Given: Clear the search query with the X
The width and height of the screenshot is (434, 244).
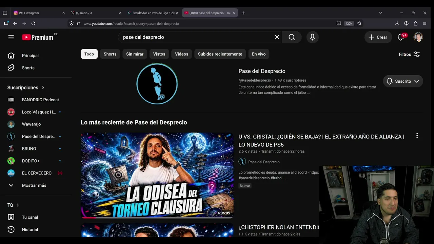Looking at the screenshot, I should pos(277,37).
